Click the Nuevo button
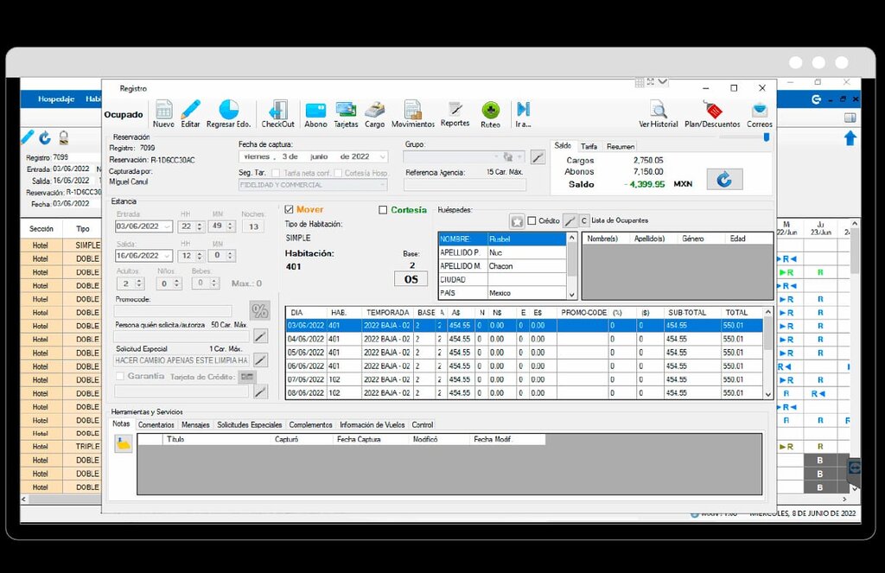Viewport: 885px width, 573px height. [x=163, y=114]
